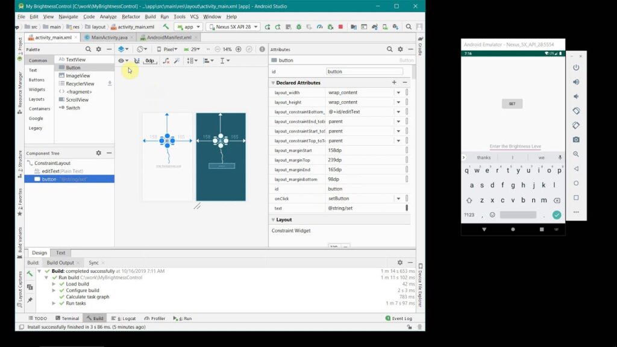
Task: Show layout warnings and errors icon
Action: point(262,49)
